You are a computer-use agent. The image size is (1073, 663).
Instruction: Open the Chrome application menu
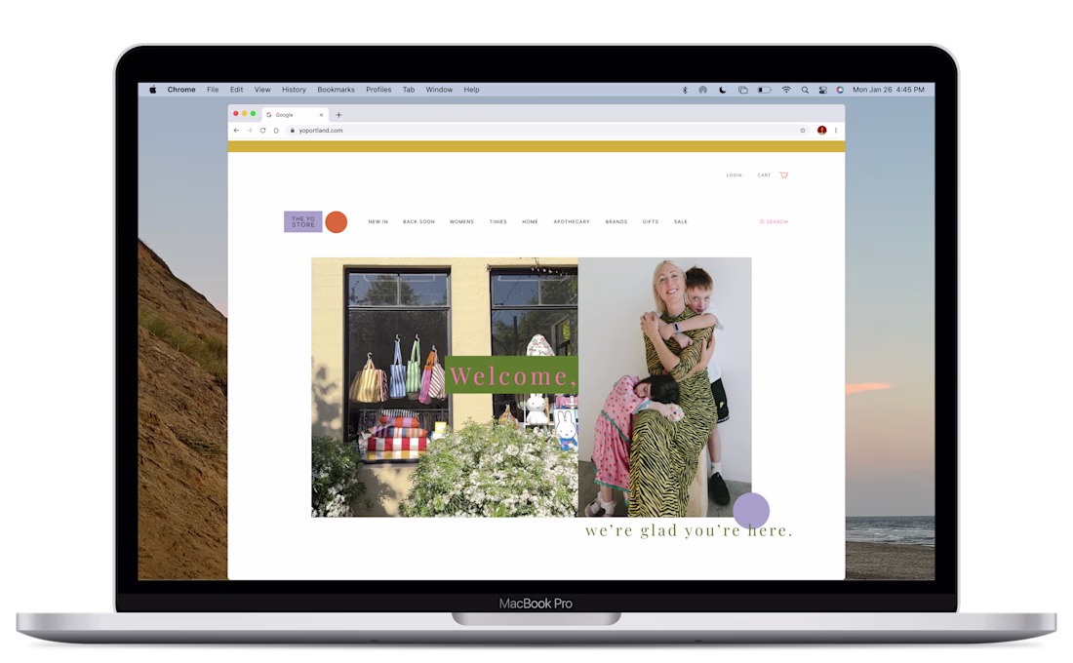tap(181, 90)
